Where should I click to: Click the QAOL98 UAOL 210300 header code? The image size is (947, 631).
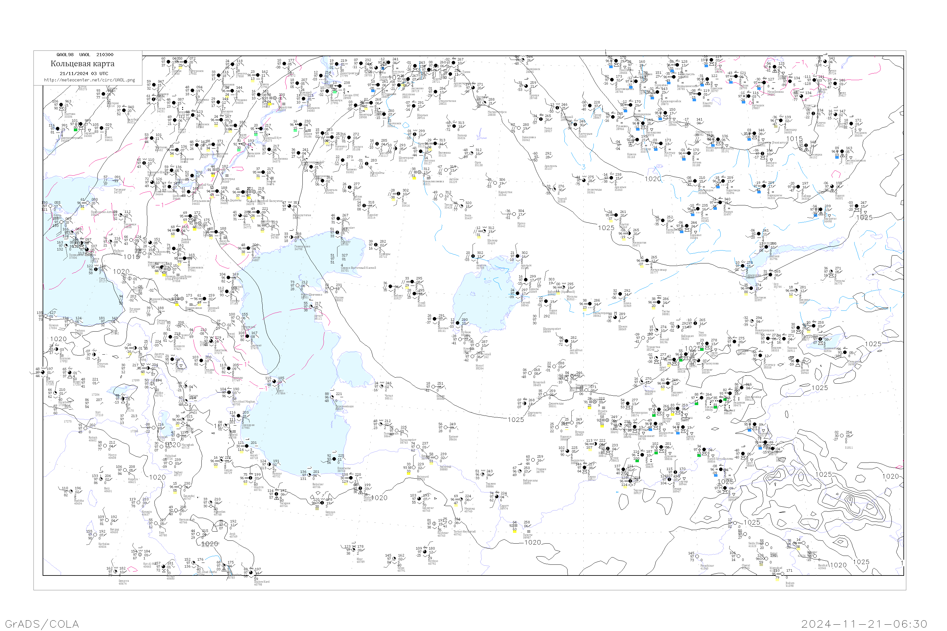pos(85,55)
